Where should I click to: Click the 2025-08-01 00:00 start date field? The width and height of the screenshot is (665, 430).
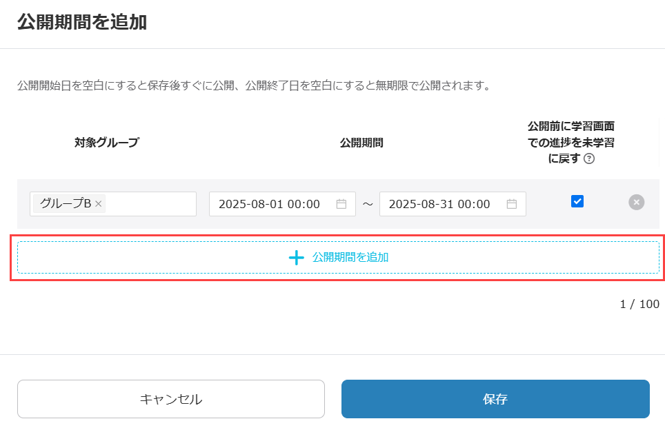tap(270, 204)
